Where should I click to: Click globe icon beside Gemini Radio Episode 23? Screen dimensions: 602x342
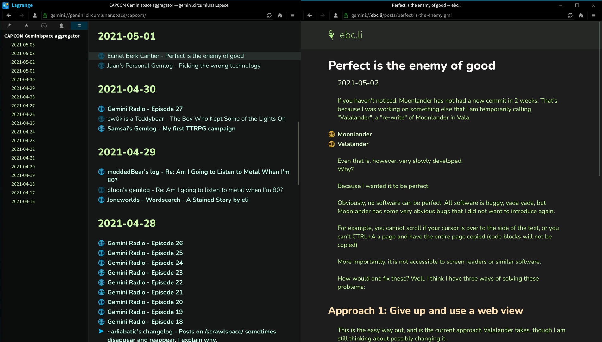pos(101,273)
